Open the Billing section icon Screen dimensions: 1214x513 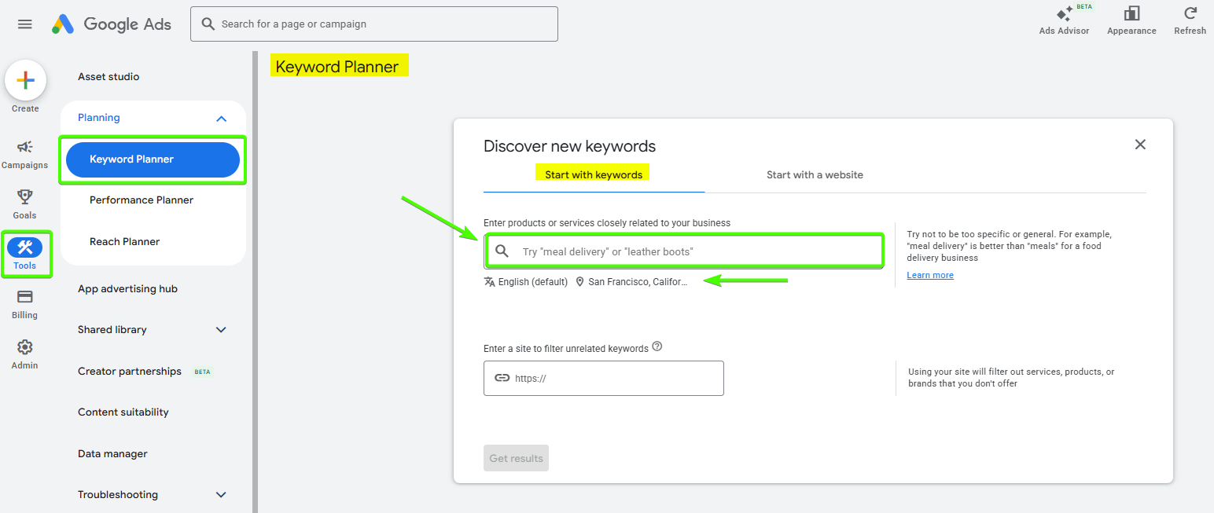24,300
